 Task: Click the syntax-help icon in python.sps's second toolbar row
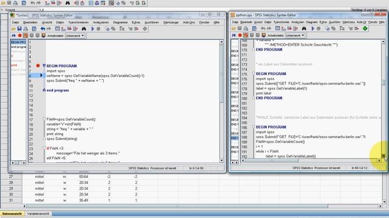point(264,35)
